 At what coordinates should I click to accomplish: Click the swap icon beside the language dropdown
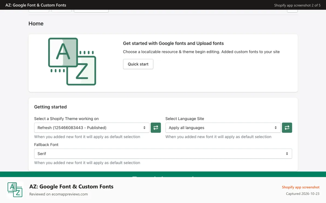click(287, 128)
